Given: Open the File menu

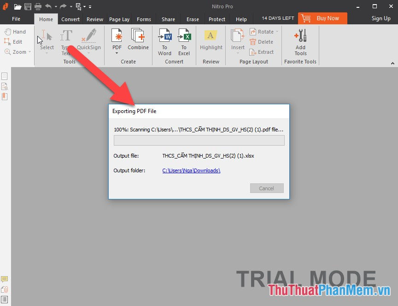Looking at the screenshot, I should [16, 19].
